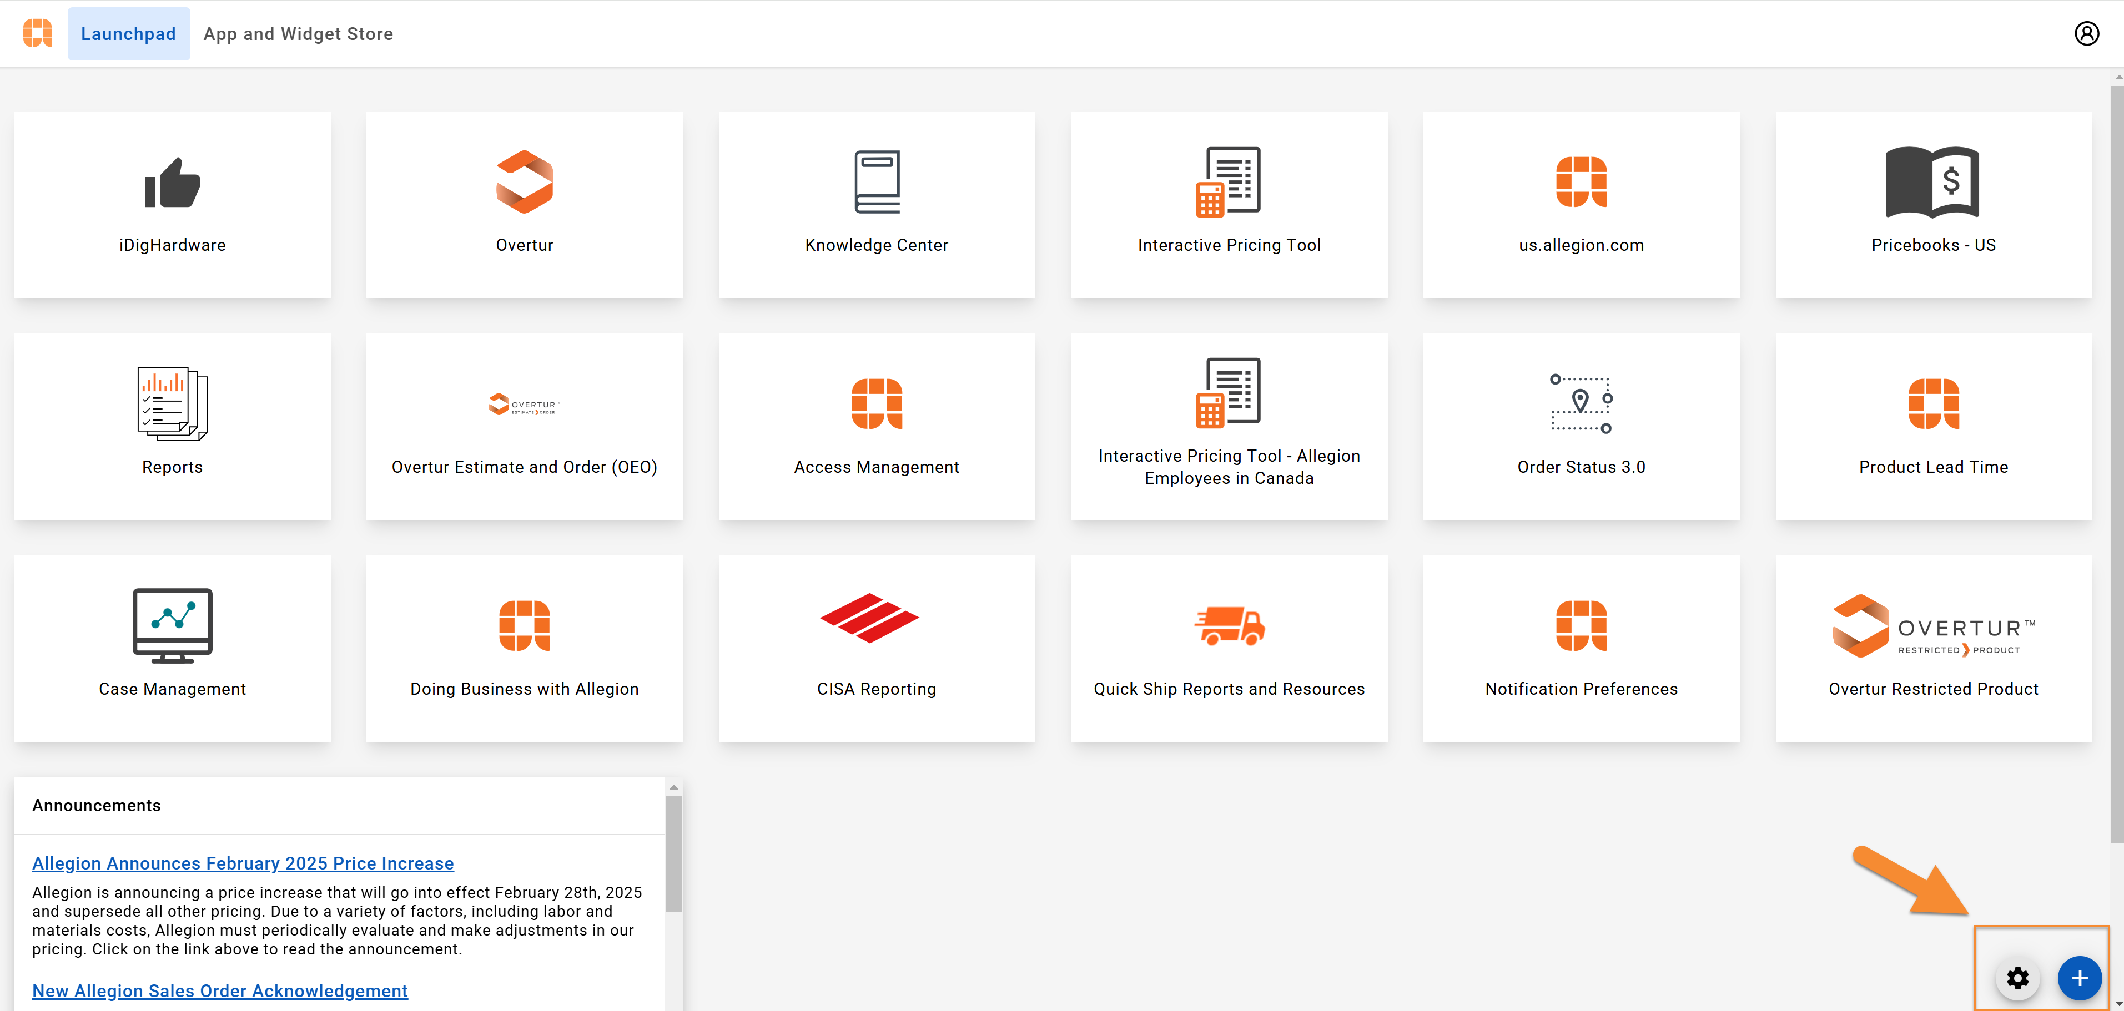
Task: Click the Order Status 3.0 label
Action: pos(1581,466)
